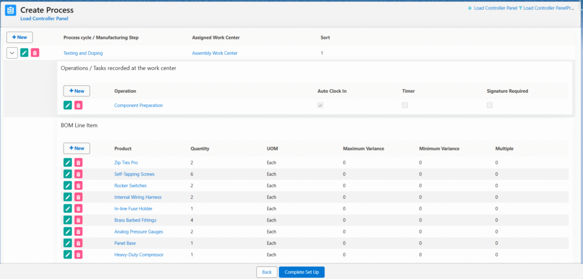Check Signature Required for Component Preparation
Screen dimensions: 583x279
[490, 105]
